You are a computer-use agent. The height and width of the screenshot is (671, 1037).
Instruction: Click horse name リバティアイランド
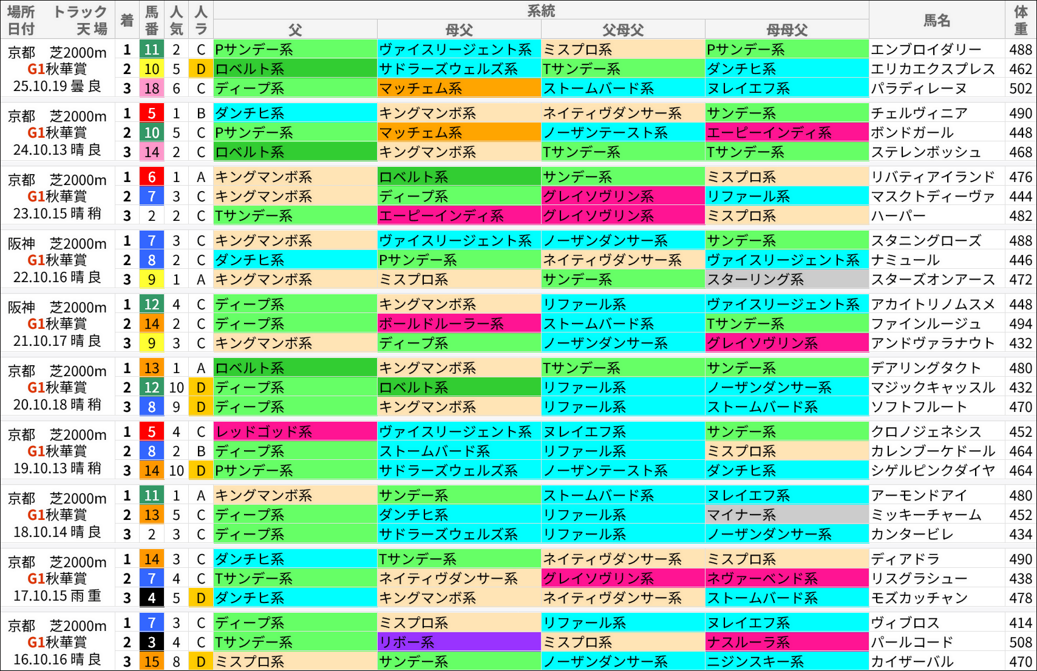pyautogui.click(x=933, y=177)
